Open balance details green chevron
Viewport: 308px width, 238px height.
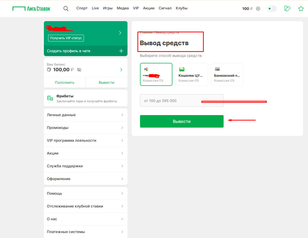[121, 70]
